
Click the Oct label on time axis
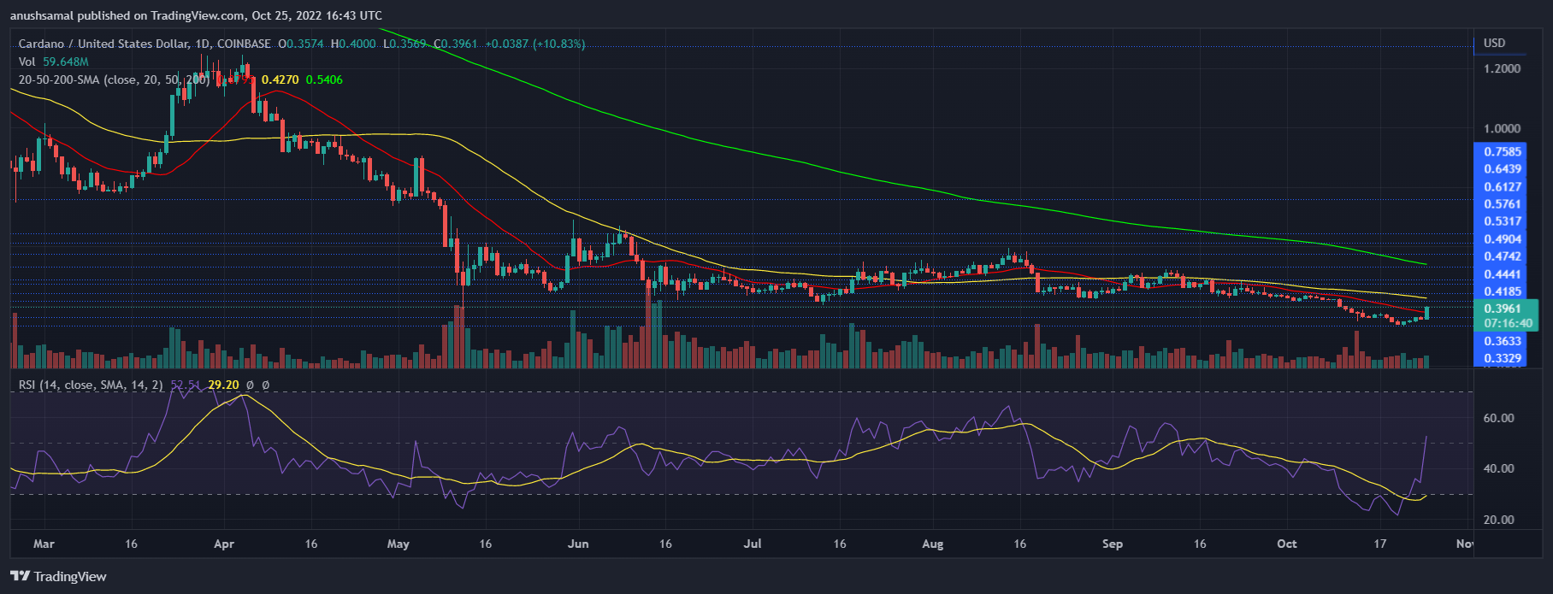tap(1286, 544)
